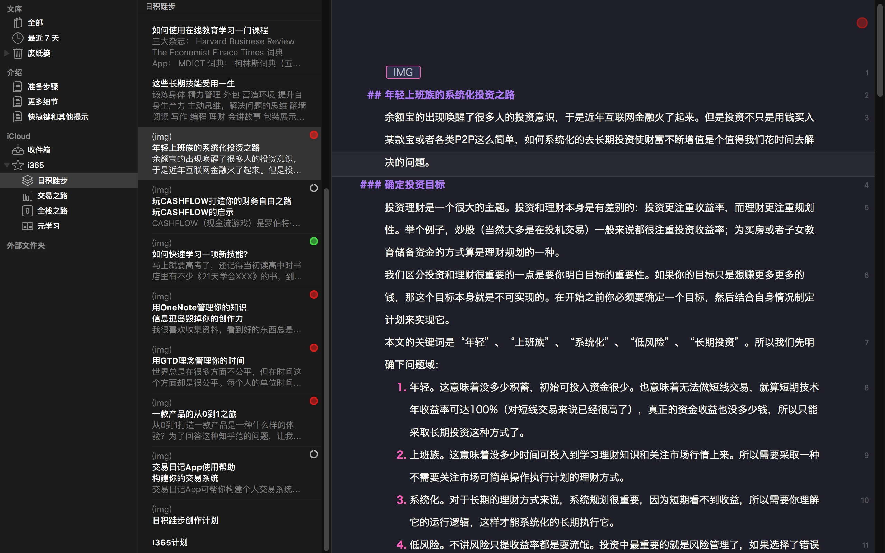Open 最近 7 天 clock icon
This screenshot has width=885, height=553.
click(x=18, y=38)
